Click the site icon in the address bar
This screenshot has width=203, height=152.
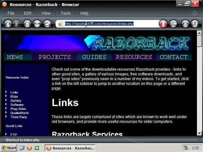(61, 24)
